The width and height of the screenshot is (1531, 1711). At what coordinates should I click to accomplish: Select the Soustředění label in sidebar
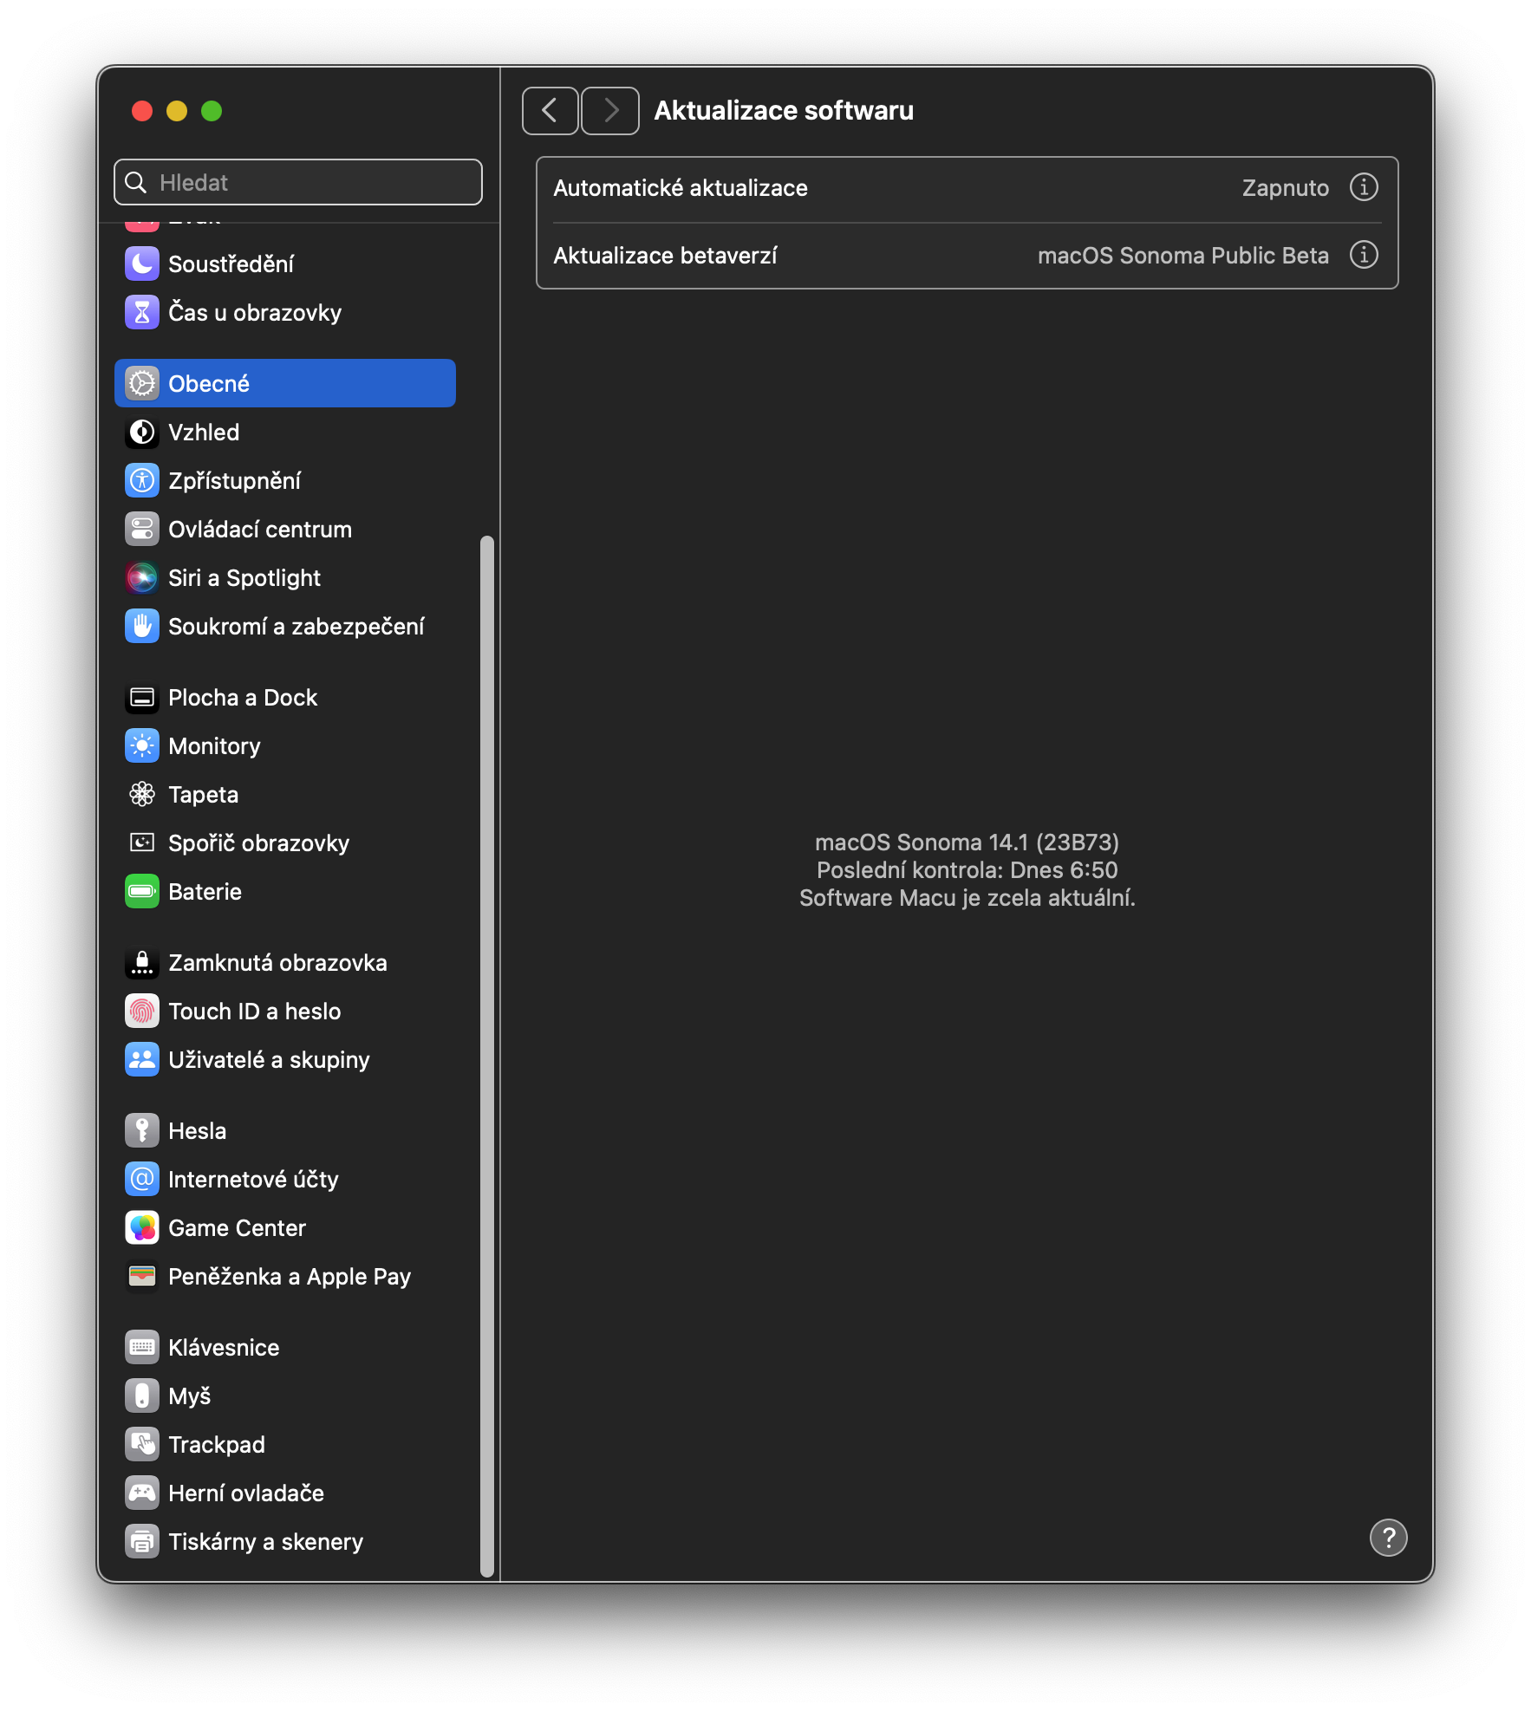[x=231, y=263]
